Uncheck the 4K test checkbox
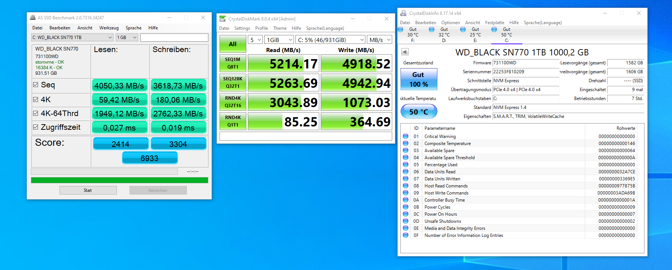 [36, 99]
